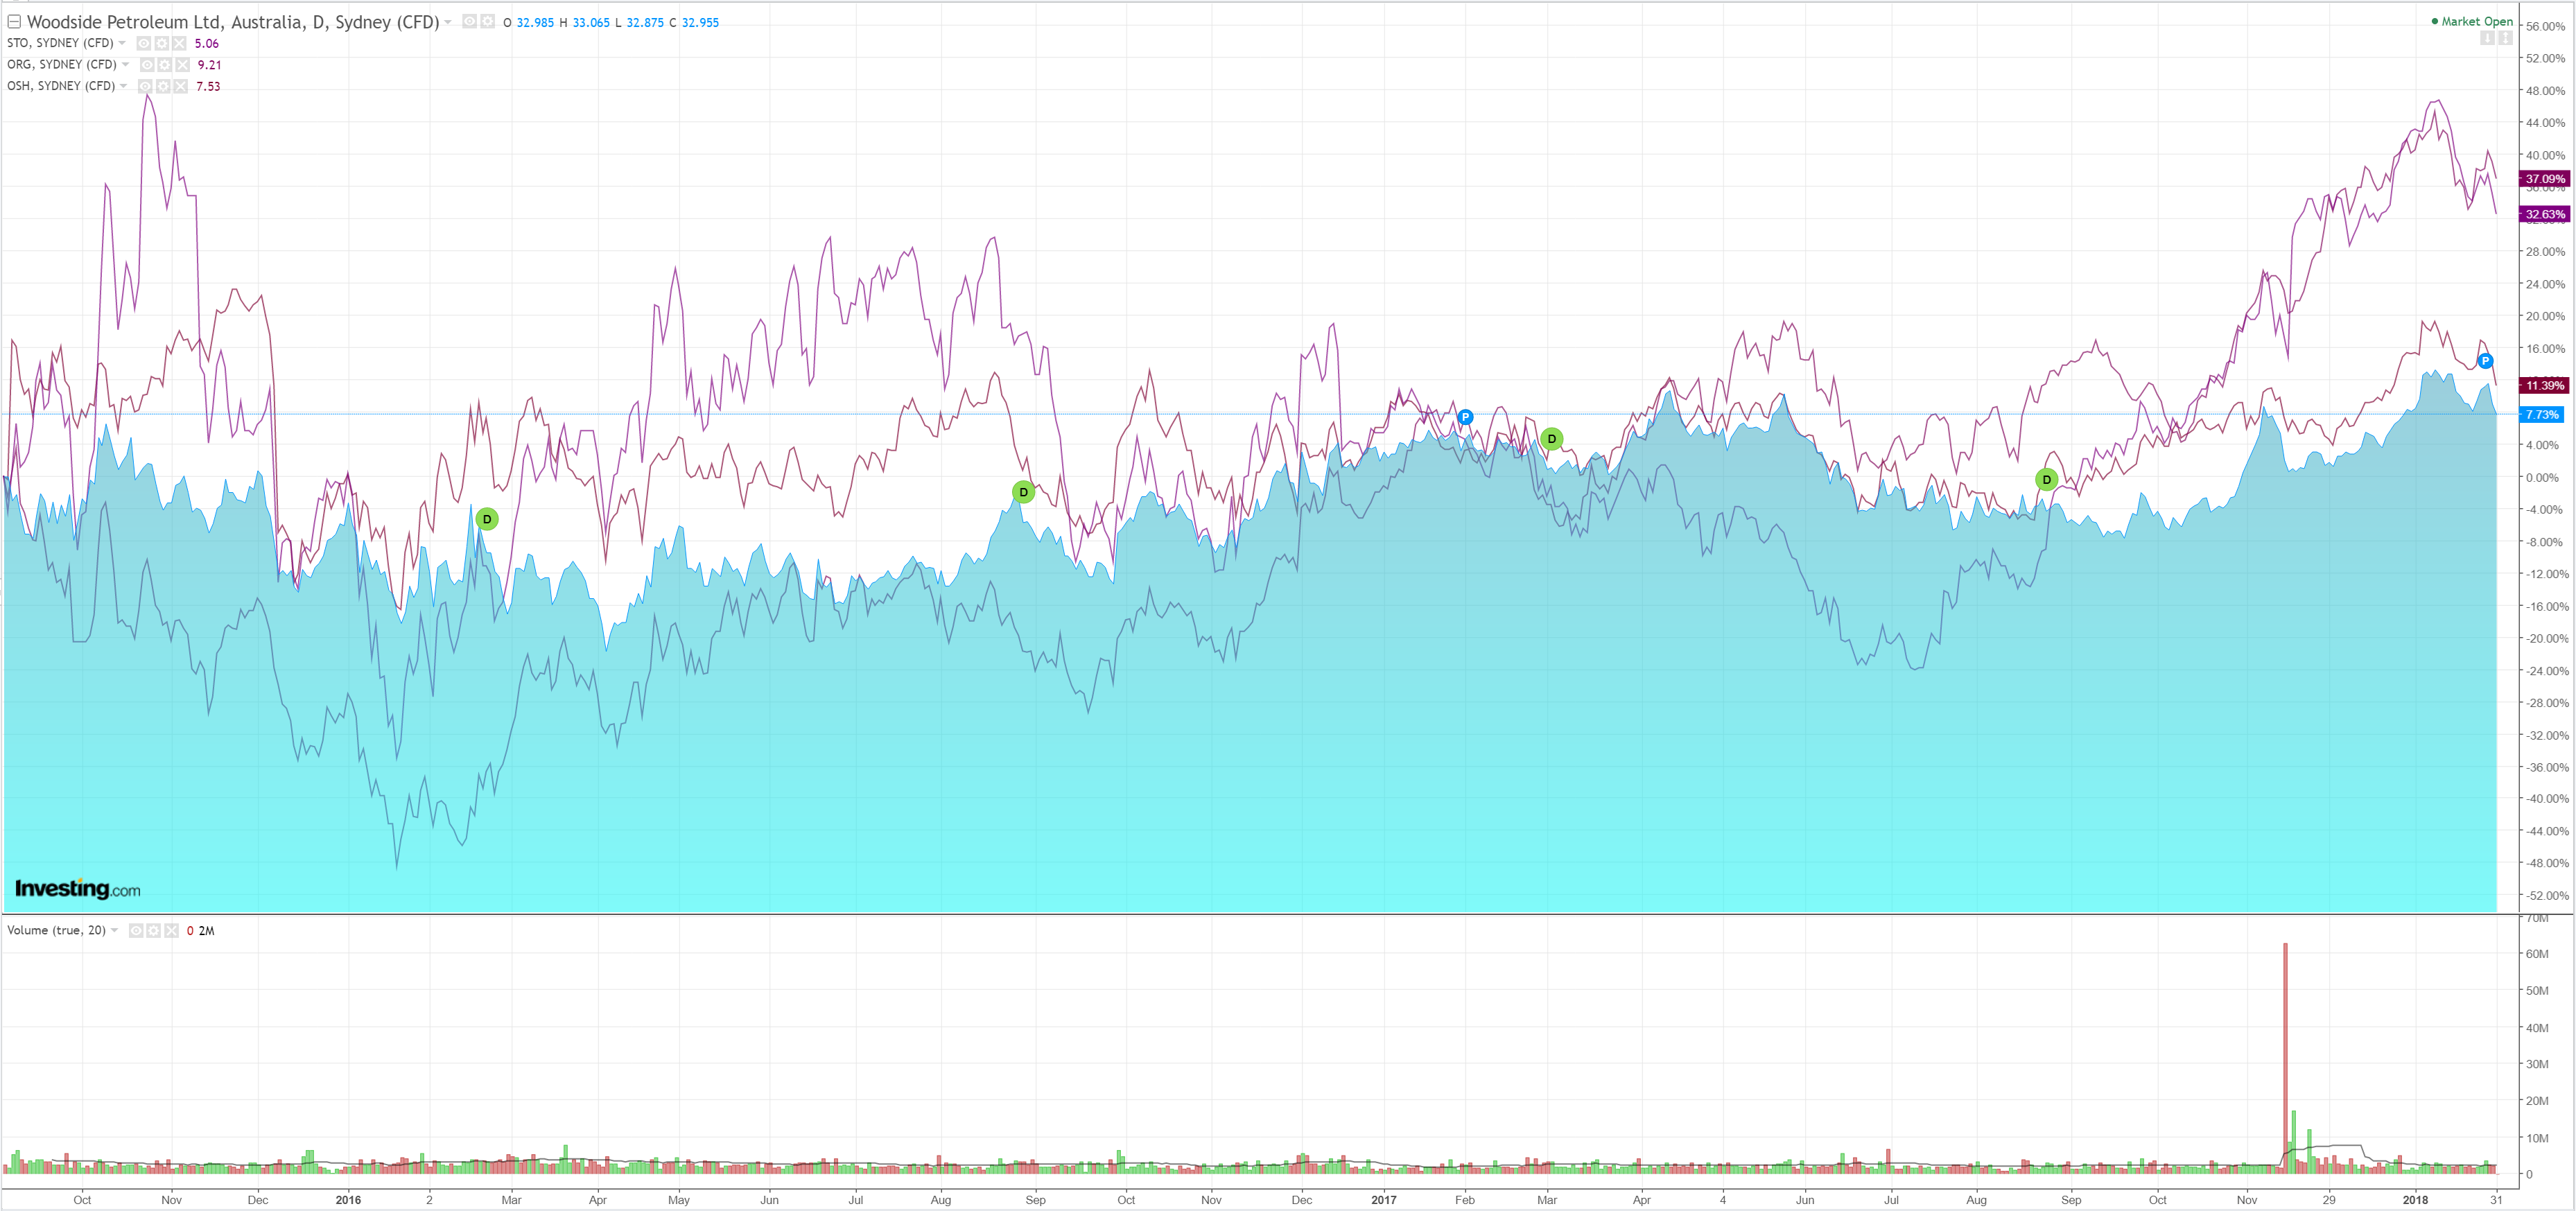
Task: Expand the Woodside Petroleum title dropdown arrow
Action: pyautogui.click(x=448, y=22)
